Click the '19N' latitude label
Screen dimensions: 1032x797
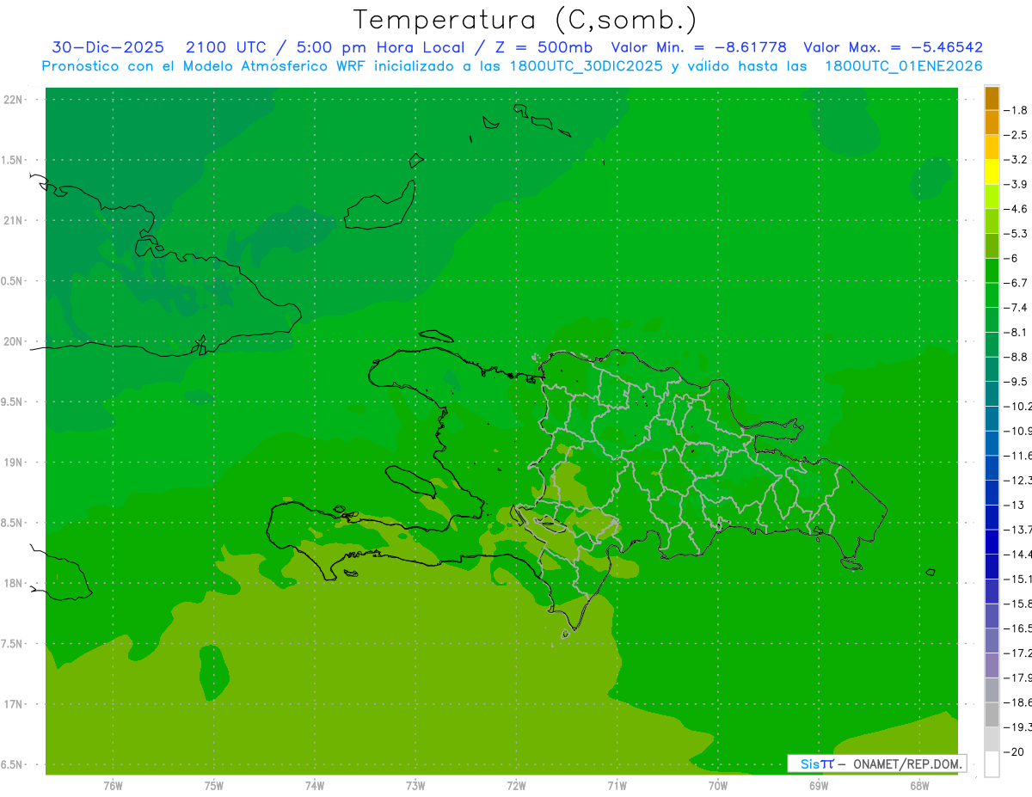pyautogui.click(x=13, y=463)
